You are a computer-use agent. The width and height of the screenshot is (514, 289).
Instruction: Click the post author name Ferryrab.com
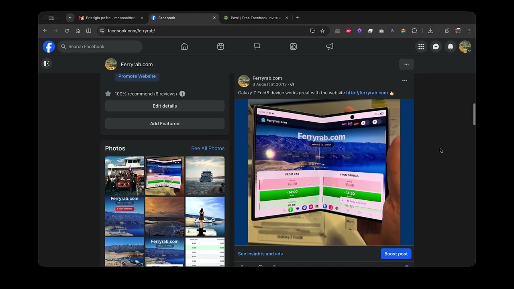[267, 78]
